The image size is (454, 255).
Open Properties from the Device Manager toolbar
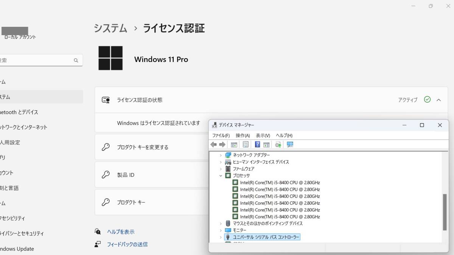point(246,145)
